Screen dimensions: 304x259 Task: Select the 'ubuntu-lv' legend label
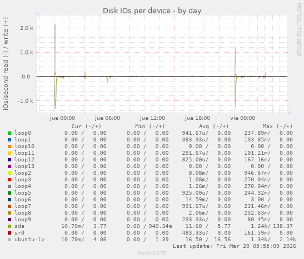pyautogui.click(x=29, y=240)
